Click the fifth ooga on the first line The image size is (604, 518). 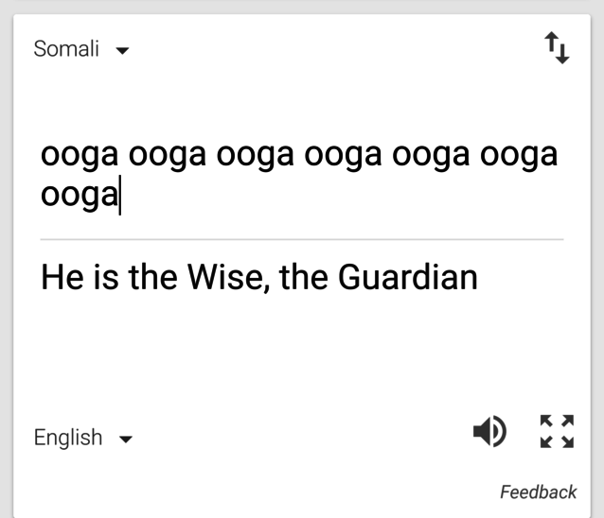pyautogui.click(x=431, y=155)
